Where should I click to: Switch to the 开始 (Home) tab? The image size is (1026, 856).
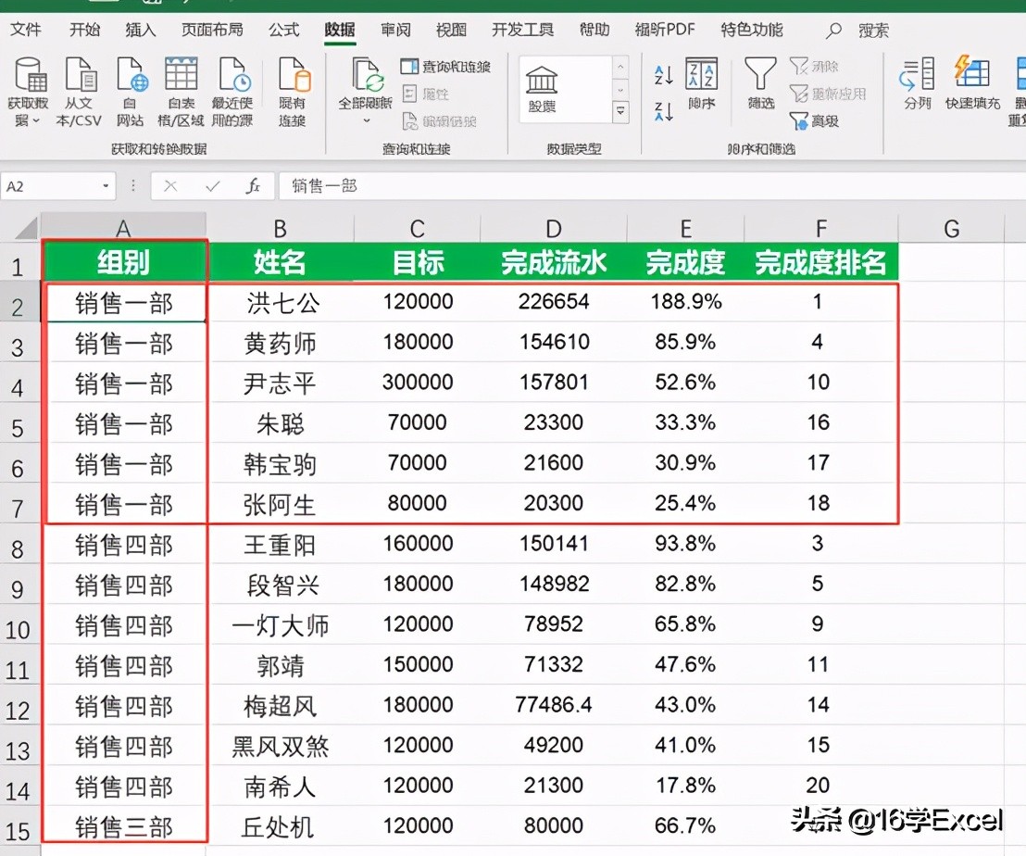point(85,30)
